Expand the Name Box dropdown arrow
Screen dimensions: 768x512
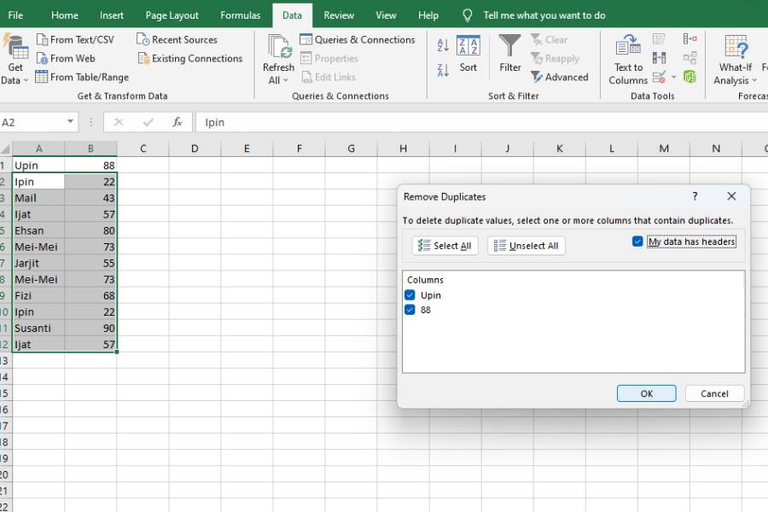point(71,121)
